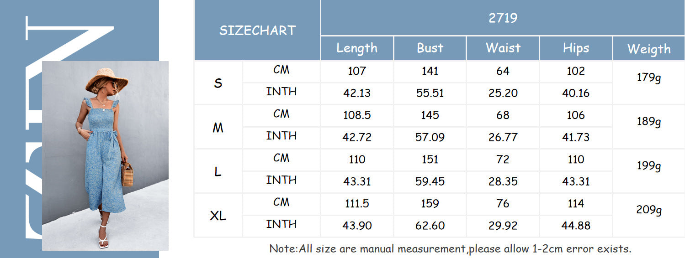Click the manual measurement note text

pyautogui.click(x=450, y=249)
